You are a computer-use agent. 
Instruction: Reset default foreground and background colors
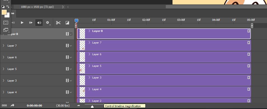(3, 7)
